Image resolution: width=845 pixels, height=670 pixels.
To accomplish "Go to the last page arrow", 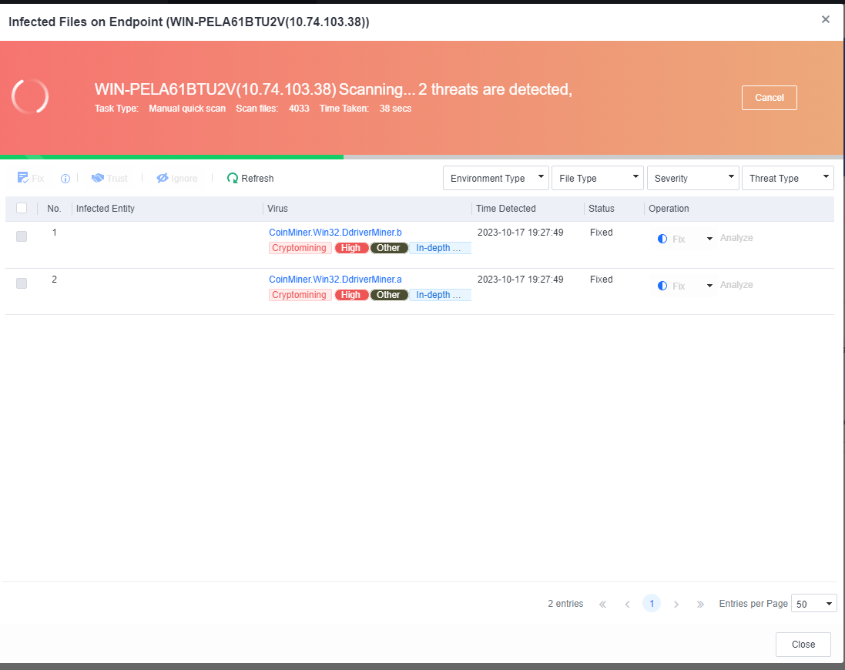I will [x=700, y=604].
